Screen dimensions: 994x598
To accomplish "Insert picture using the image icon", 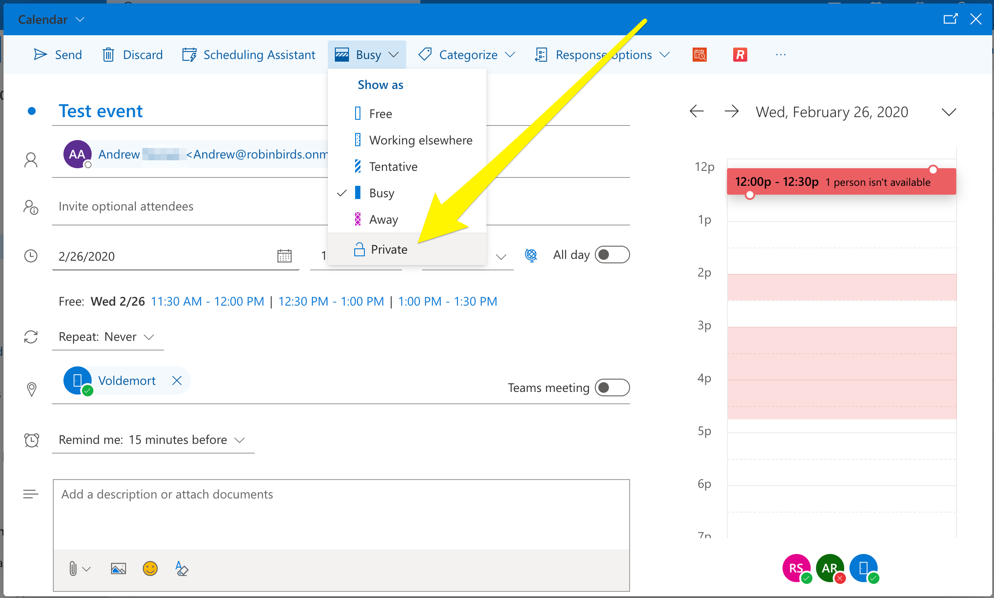I will click(118, 568).
